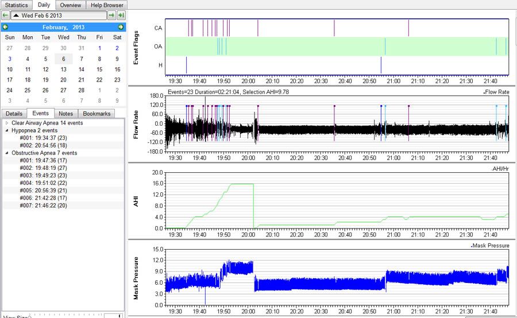Pick February 28 in the calendar
Screen dimensions: 517x318
click(x=82, y=90)
